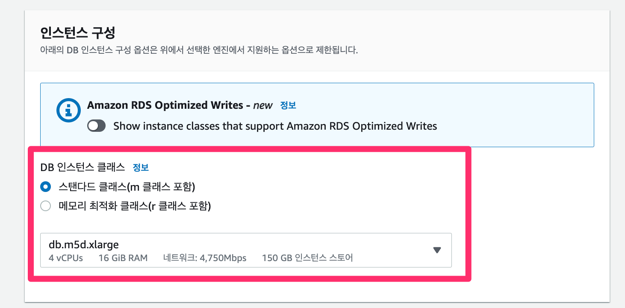Image resolution: width=625 pixels, height=308 pixels.
Task: Click inside the blue Optimized Writes info panel
Action: click(x=316, y=115)
